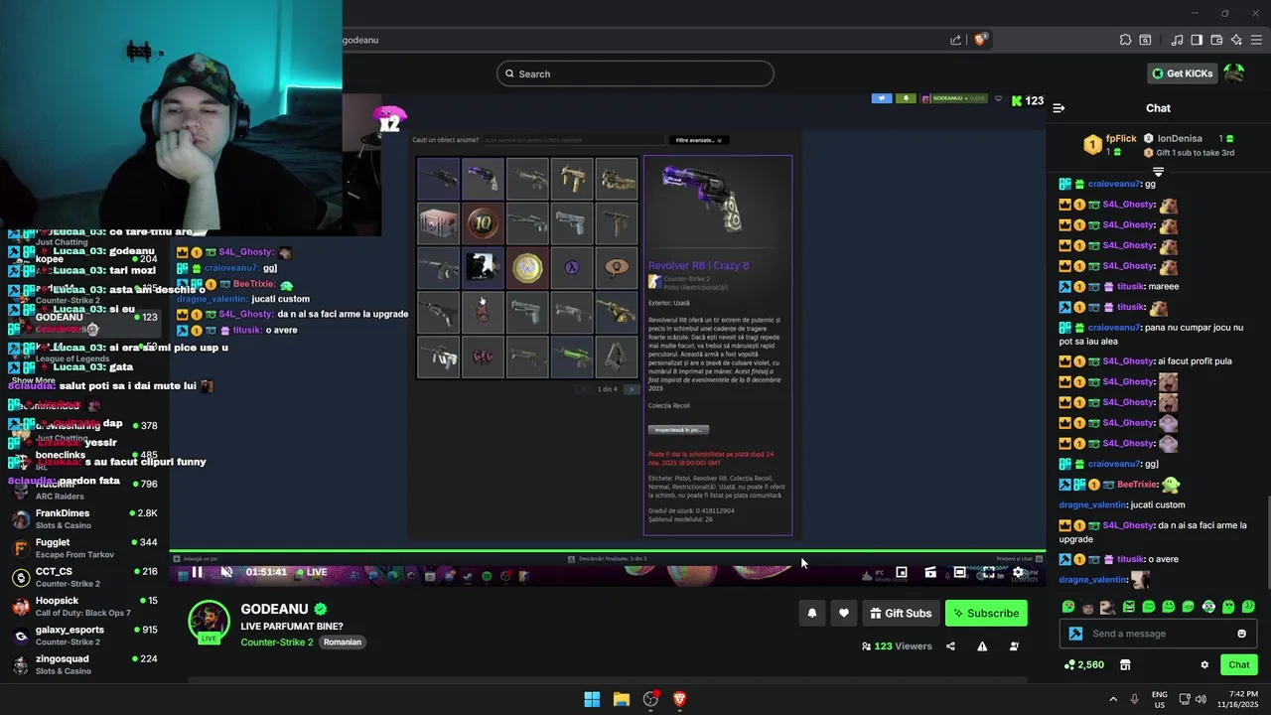Viewport: 1271px width, 715px height.
Task: Select the streamer face quick emote
Action: 1087,607
